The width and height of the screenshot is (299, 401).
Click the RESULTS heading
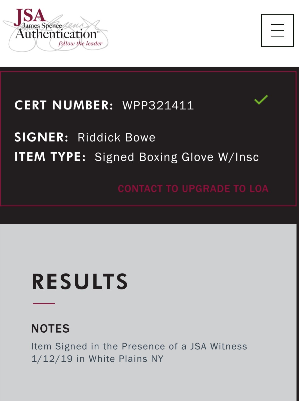80,282
